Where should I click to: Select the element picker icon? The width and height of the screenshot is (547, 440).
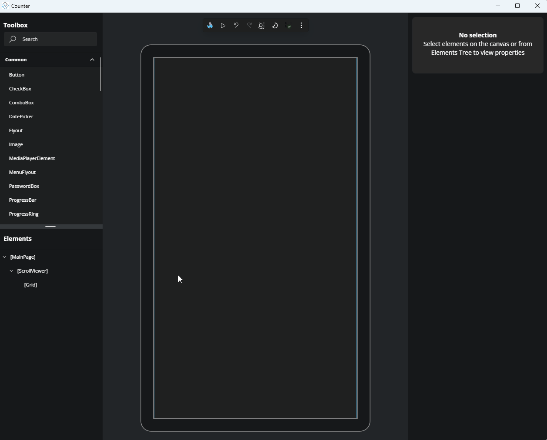[262, 25]
